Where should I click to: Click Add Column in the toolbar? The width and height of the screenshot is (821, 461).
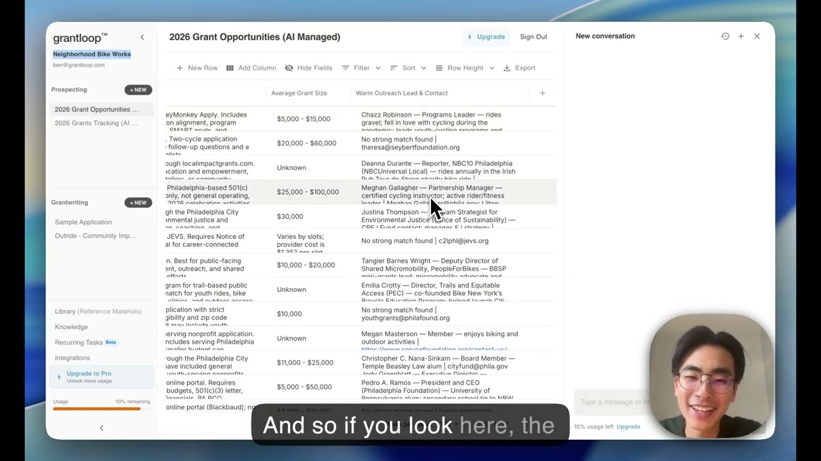(251, 68)
